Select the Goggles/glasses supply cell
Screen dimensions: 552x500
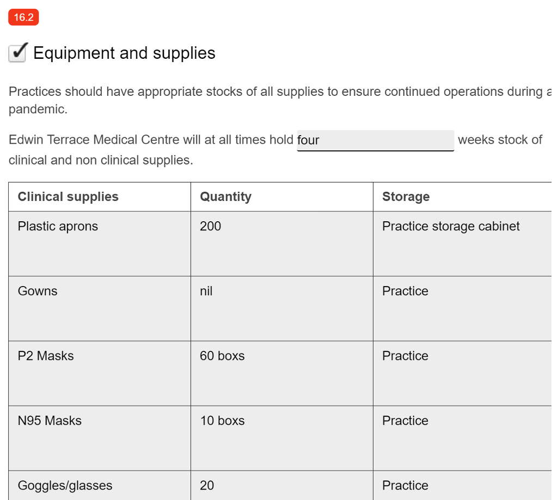(x=100, y=486)
